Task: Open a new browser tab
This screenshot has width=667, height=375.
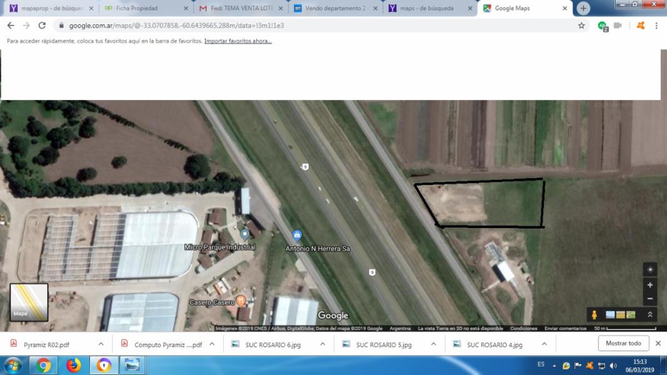Action: point(583,8)
